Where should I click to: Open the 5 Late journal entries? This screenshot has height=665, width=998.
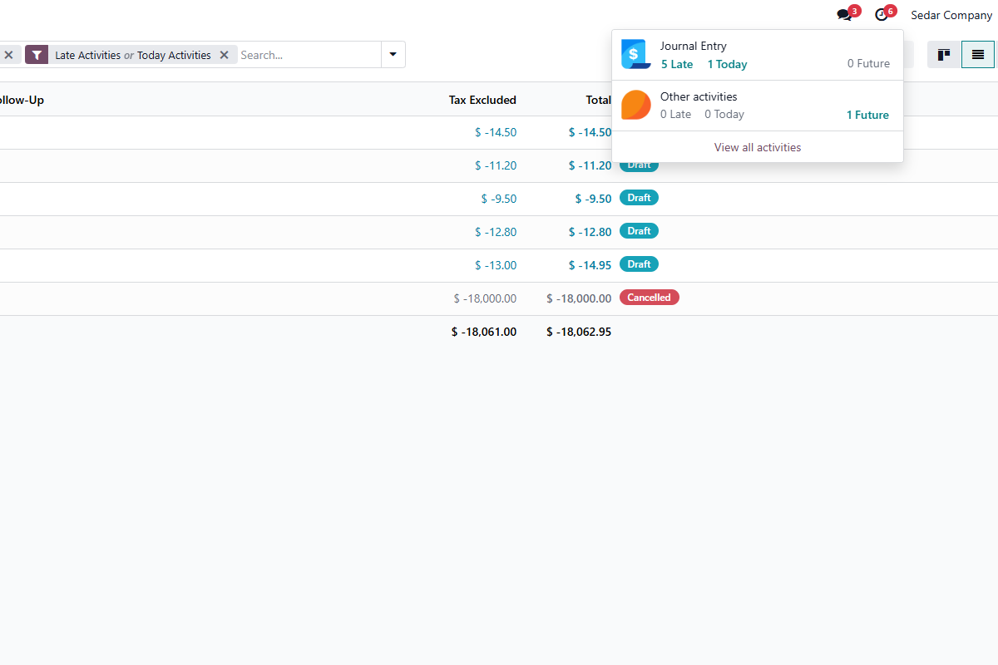pos(677,65)
